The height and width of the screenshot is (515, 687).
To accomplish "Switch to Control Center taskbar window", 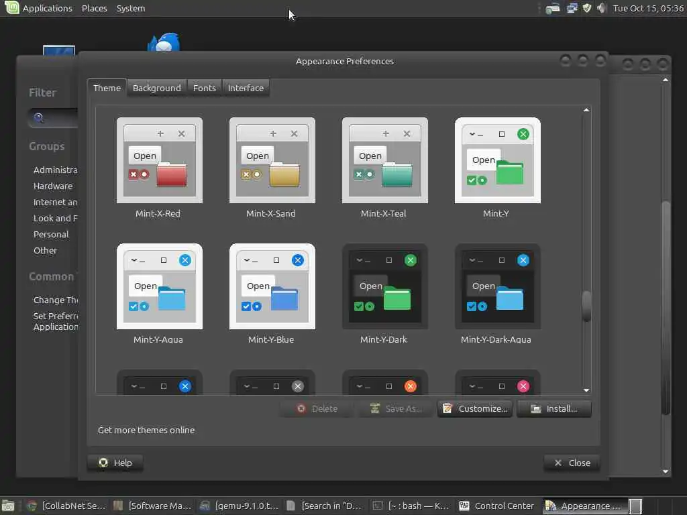I will [x=497, y=506].
